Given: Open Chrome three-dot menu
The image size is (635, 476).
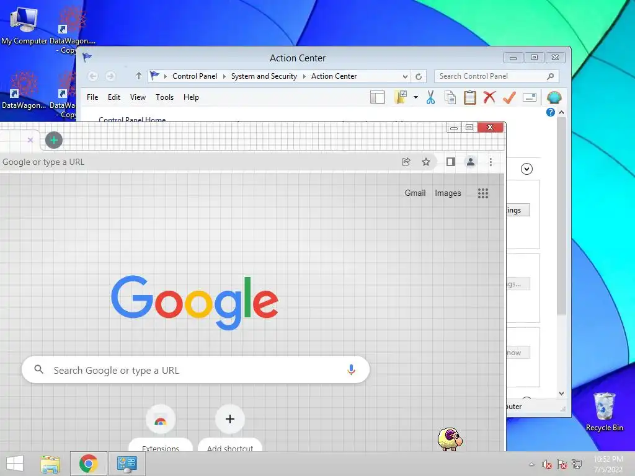Looking at the screenshot, I should click(491, 162).
